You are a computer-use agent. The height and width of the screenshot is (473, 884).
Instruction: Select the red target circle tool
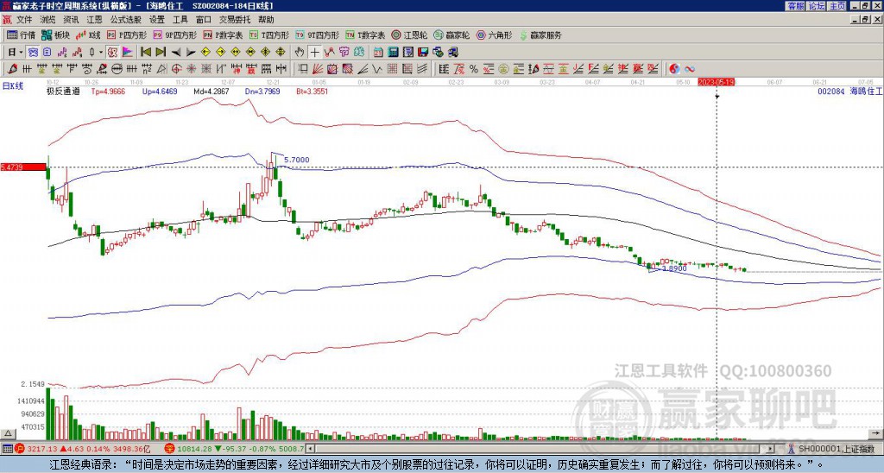(x=176, y=69)
